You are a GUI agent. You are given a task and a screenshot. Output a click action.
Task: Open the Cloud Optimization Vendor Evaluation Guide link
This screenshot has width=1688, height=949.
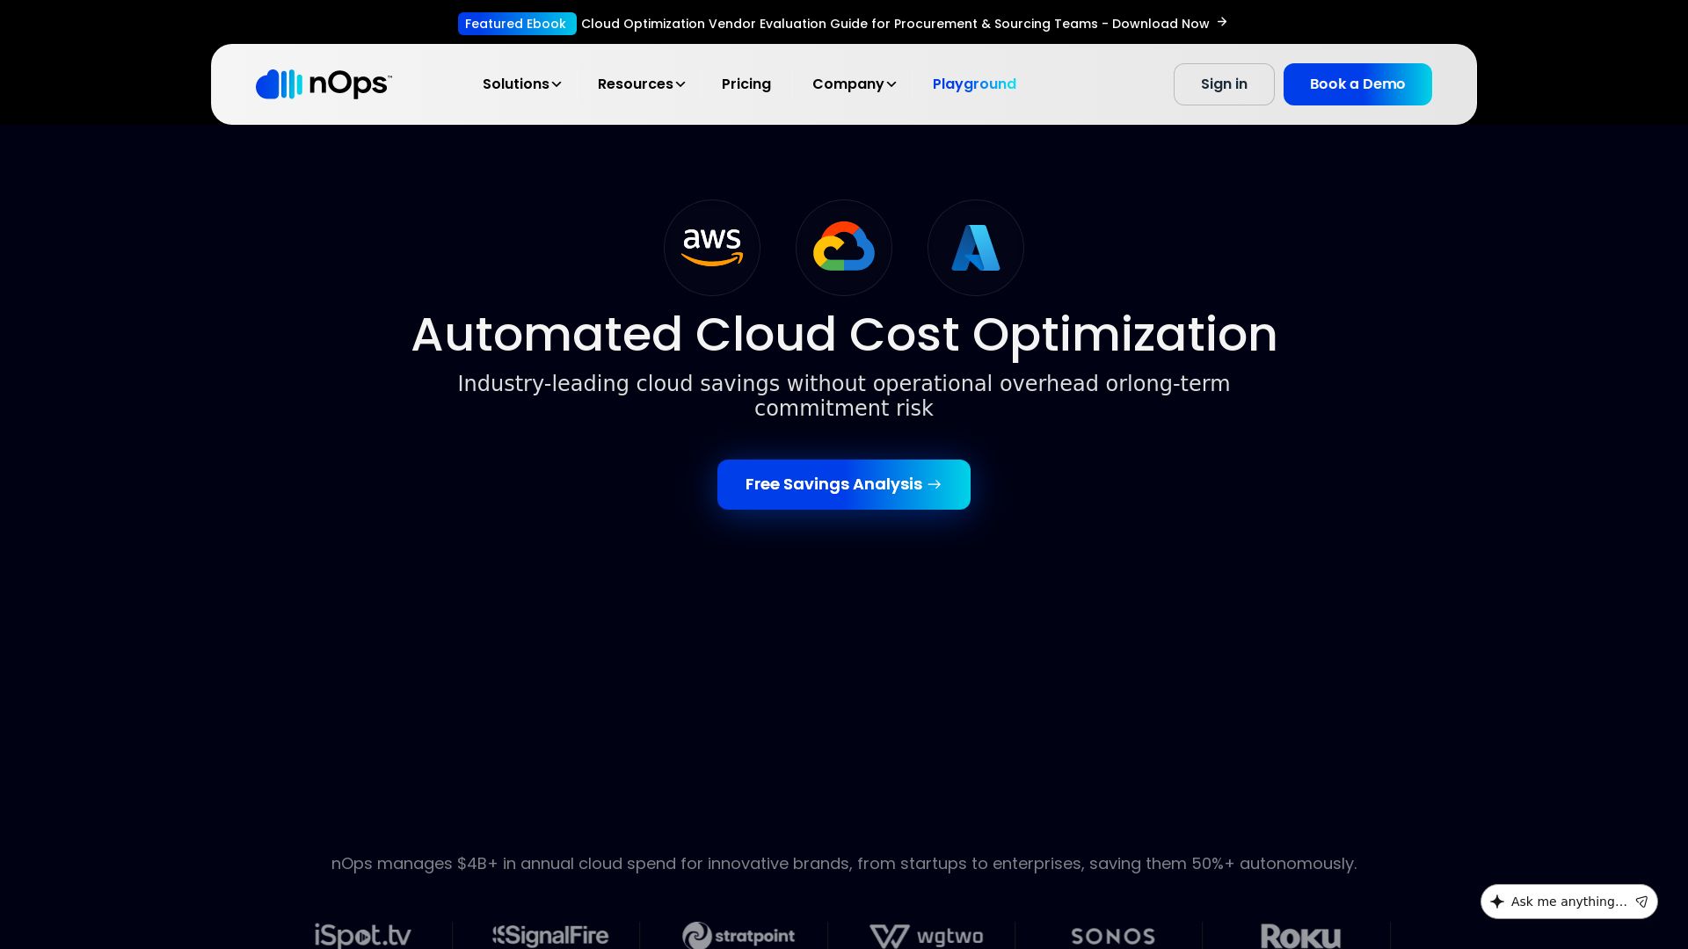[x=895, y=24]
